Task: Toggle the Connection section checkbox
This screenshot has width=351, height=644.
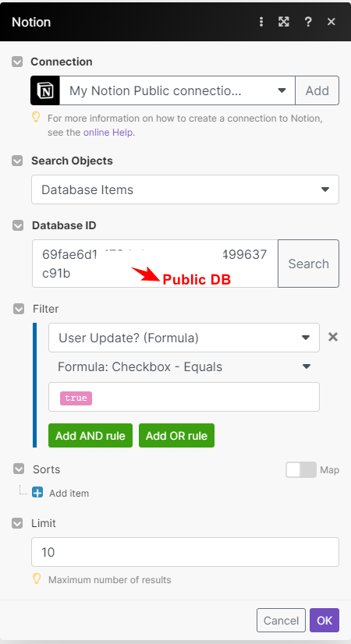Action: click(17, 62)
